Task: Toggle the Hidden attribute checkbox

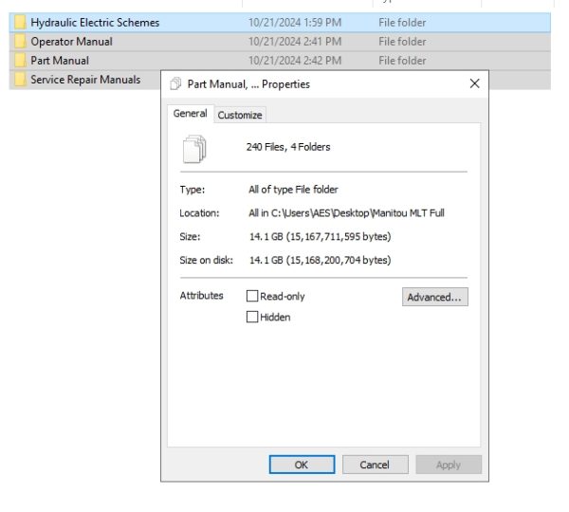Action: [252, 317]
